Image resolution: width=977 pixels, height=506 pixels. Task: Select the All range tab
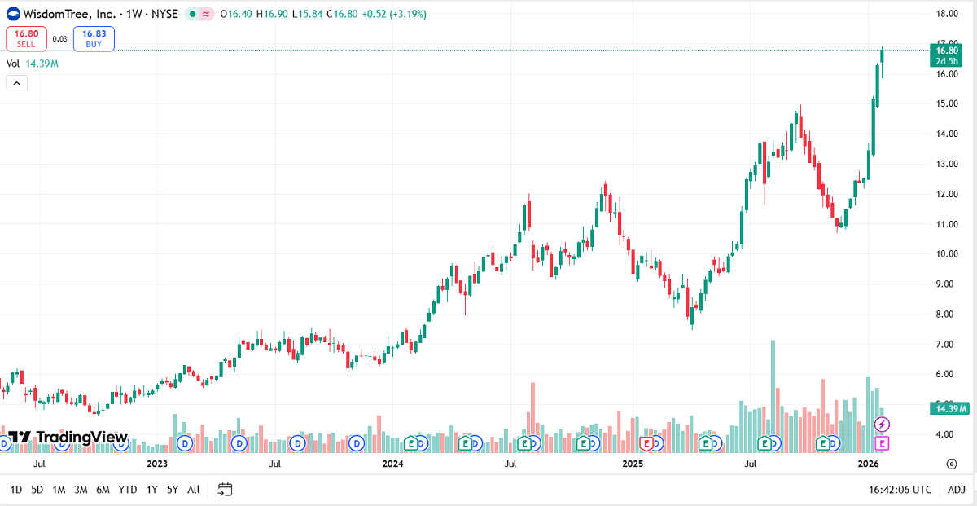(193, 490)
